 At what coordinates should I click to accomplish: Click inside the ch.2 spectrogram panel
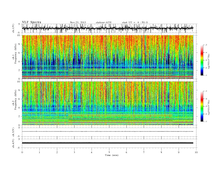[x=107, y=103]
